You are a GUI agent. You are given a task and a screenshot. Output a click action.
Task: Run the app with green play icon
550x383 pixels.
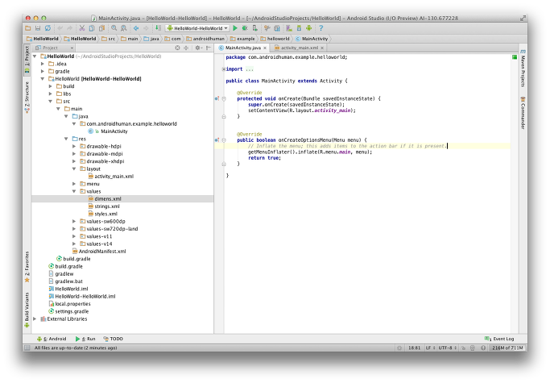click(x=235, y=28)
